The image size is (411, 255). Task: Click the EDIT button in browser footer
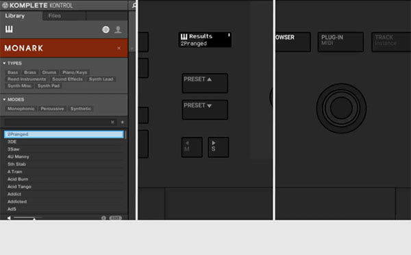pos(116,217)
